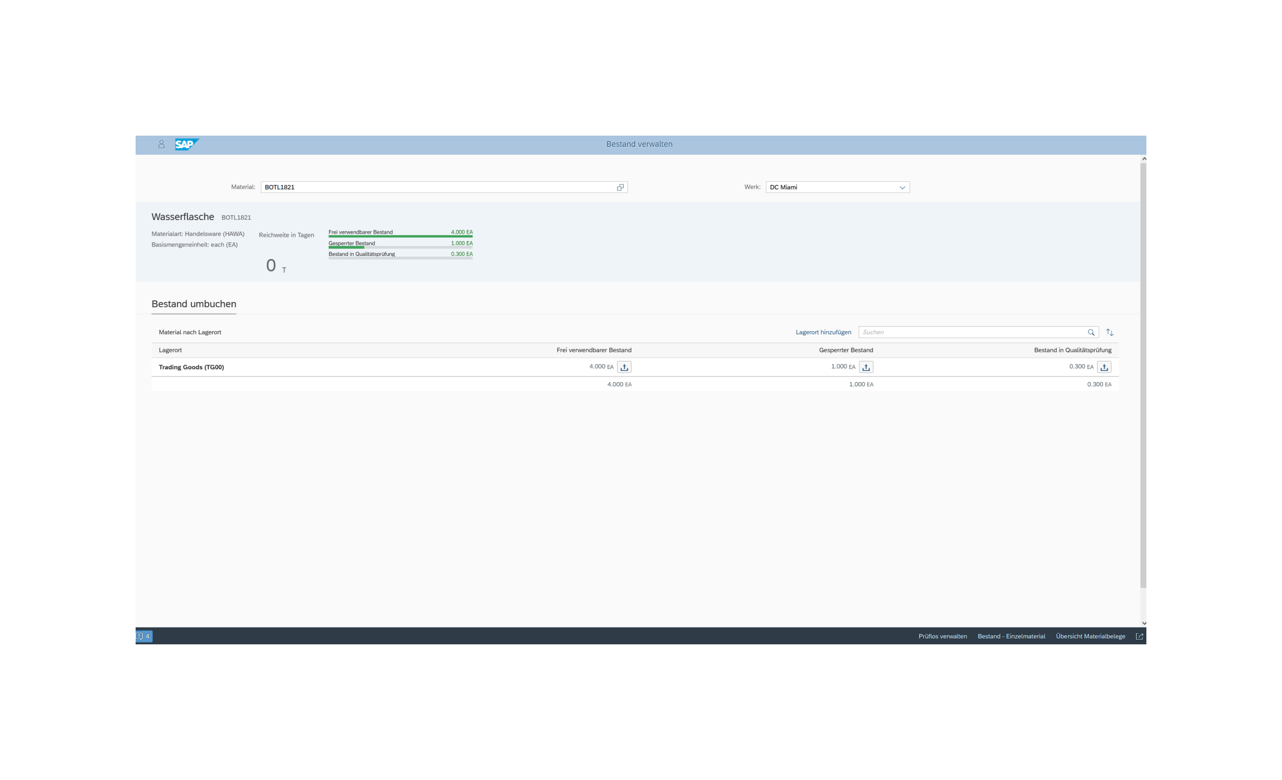The height and width of the screenshot is (780, 1282).
Task: Click the Lagerort hinzufügen link
Action: (x=823, y=332)
